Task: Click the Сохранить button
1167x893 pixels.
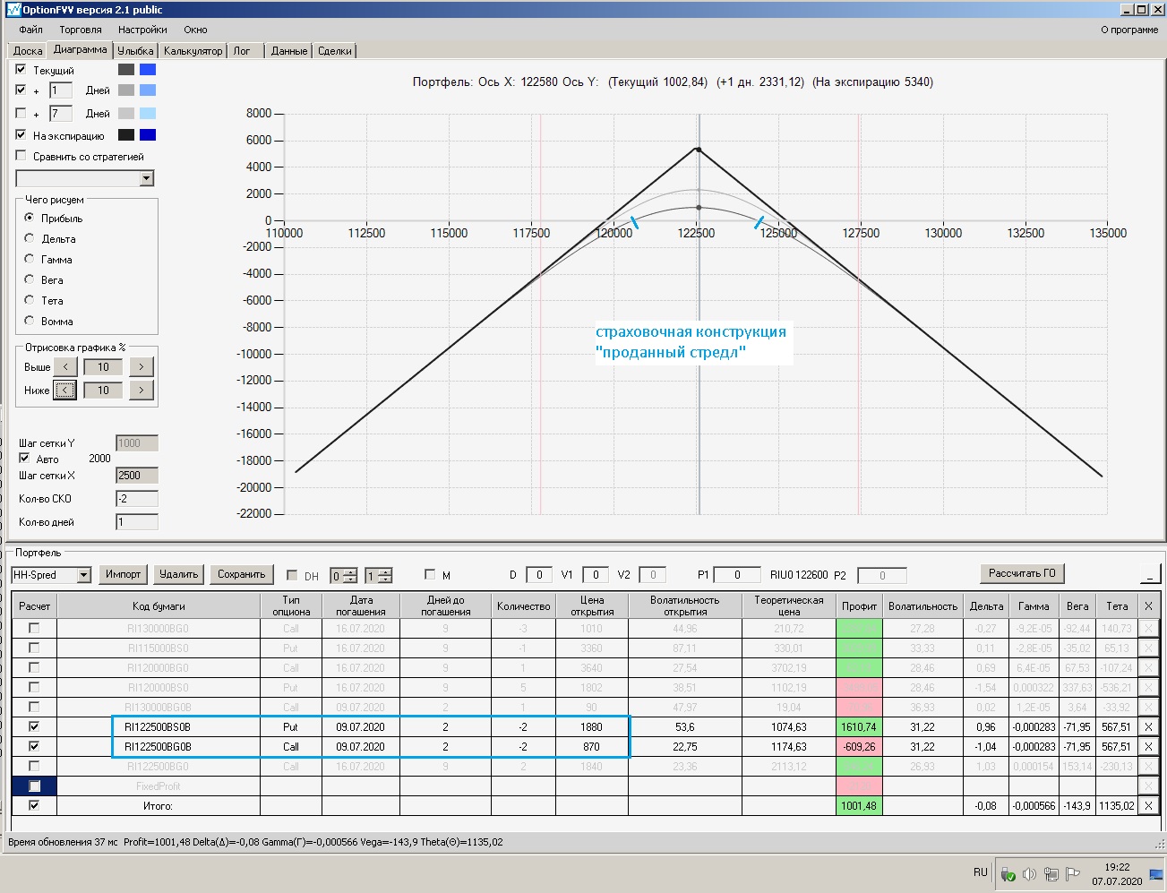Action: coord(241,574)
